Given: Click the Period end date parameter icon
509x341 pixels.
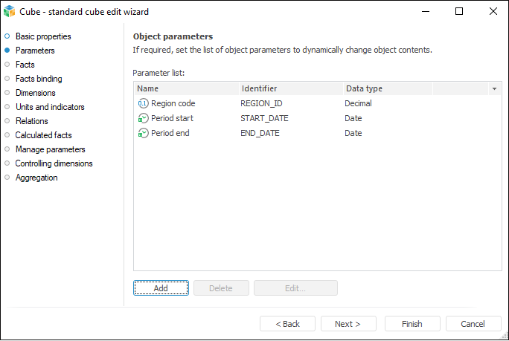Looking at the screenshot, I should pos(143,133).
